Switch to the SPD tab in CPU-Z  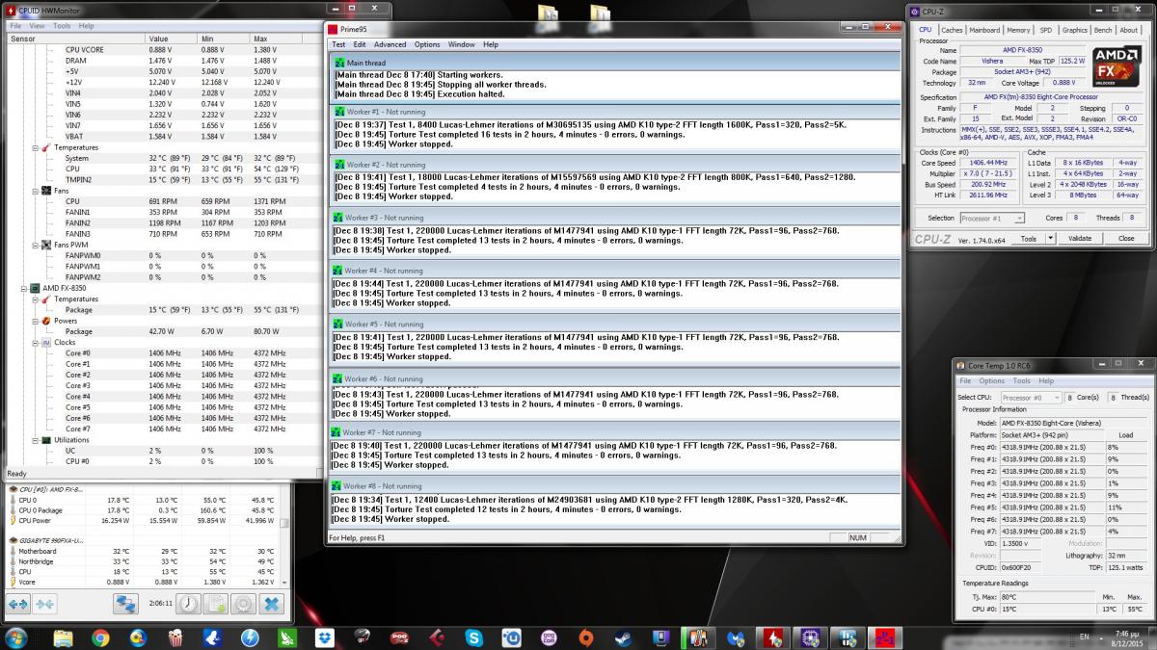click(x=1045, y=30)
